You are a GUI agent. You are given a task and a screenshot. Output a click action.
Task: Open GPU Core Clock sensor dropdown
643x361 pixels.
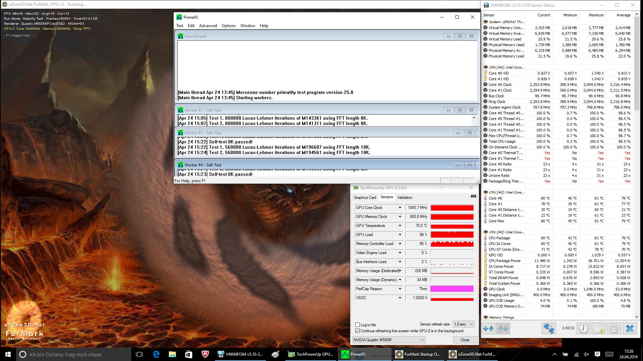[400, 208]
